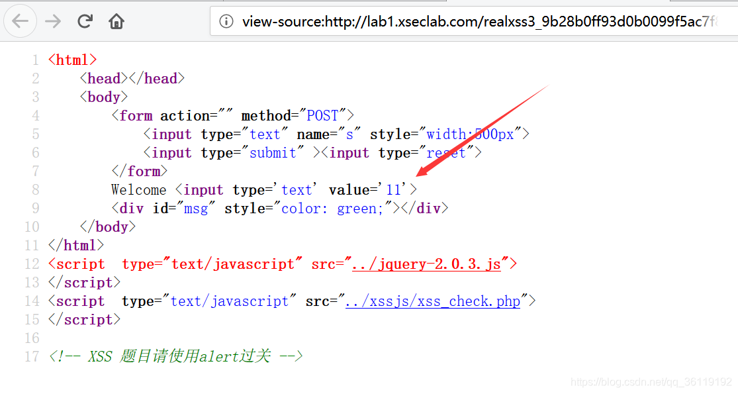Click the opening <body> tag on line 3

click(x=103, y=97)
